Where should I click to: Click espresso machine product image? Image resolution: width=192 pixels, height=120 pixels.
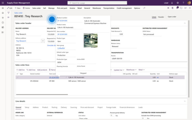[x=90, y=41]
